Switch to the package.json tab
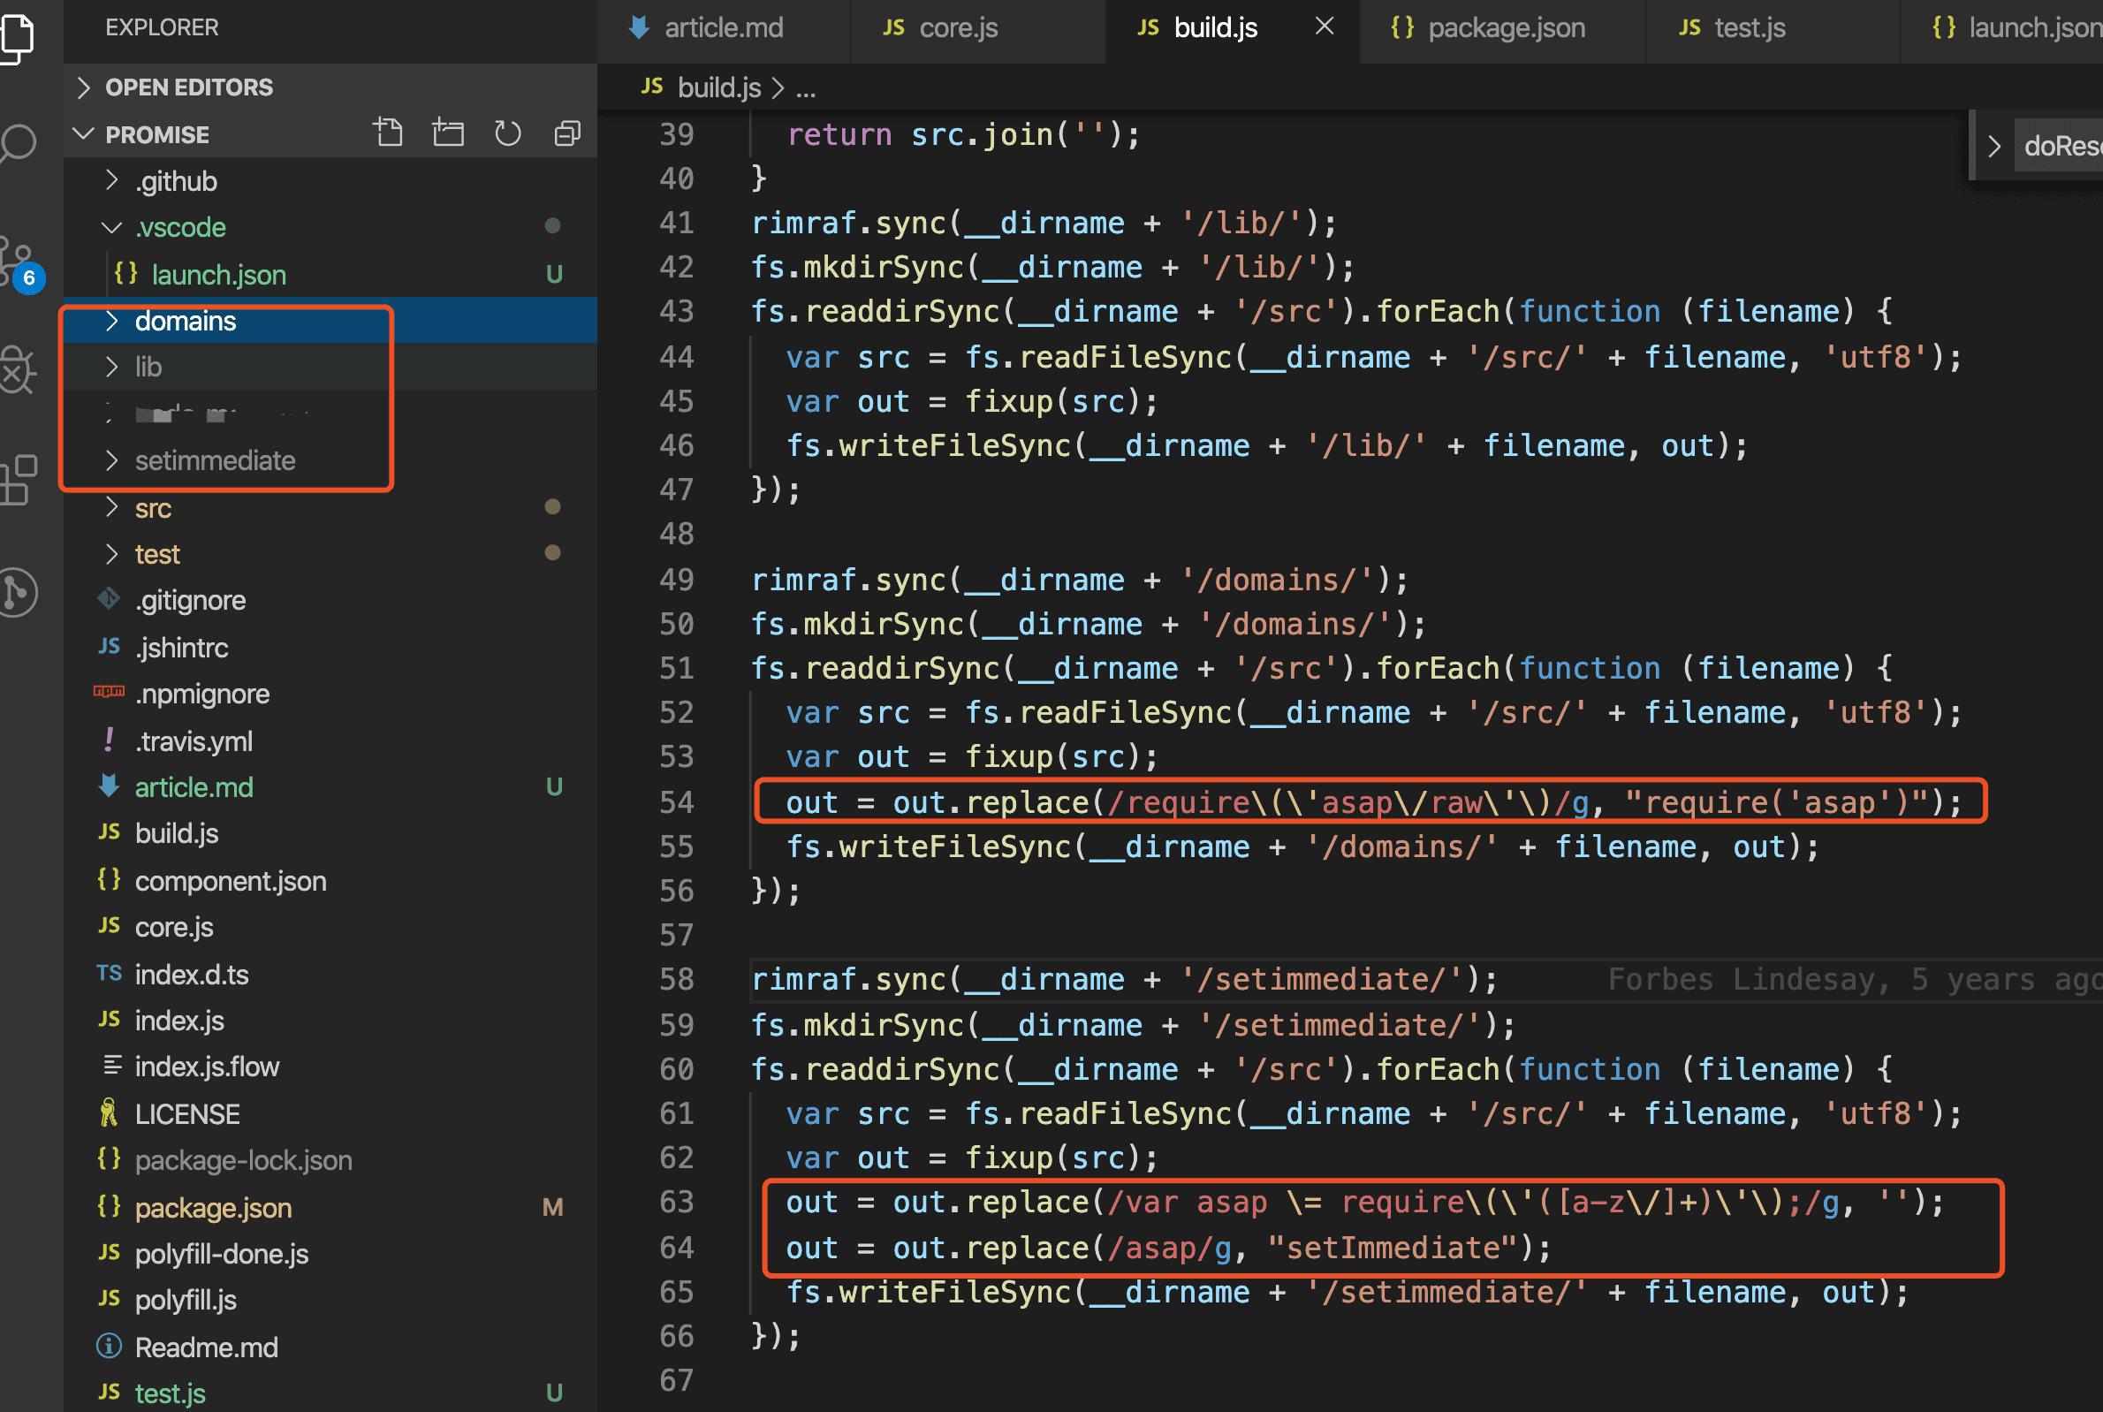Image resolution: width=2103 pixels, height=1412 pixels. tap(1505, 28)
